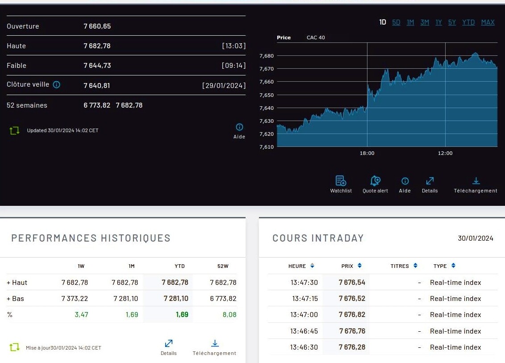Sort intraday table by HEURE arrows
Viewport: 505px width, 363px height.
click(312, 266)
